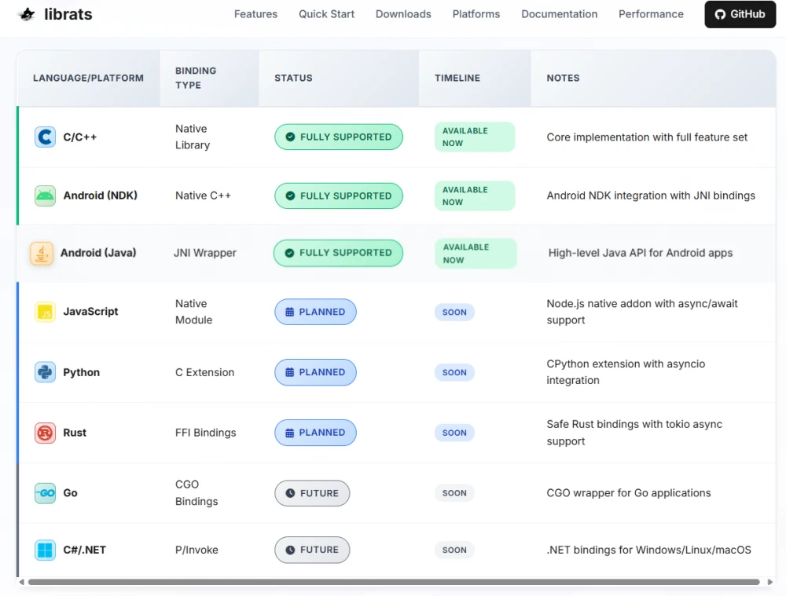786x596 pixels.
Task: Click the coffee cup icon for Android (Java)
Action: coord(42,253)
